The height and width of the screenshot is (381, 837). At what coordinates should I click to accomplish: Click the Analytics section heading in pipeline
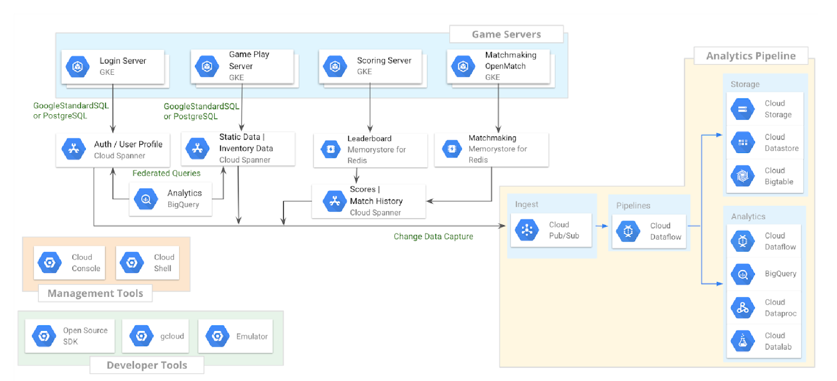748,217
